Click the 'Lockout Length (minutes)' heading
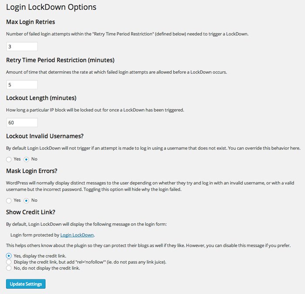This screenshot has width=305, height=294. [41, 98]
